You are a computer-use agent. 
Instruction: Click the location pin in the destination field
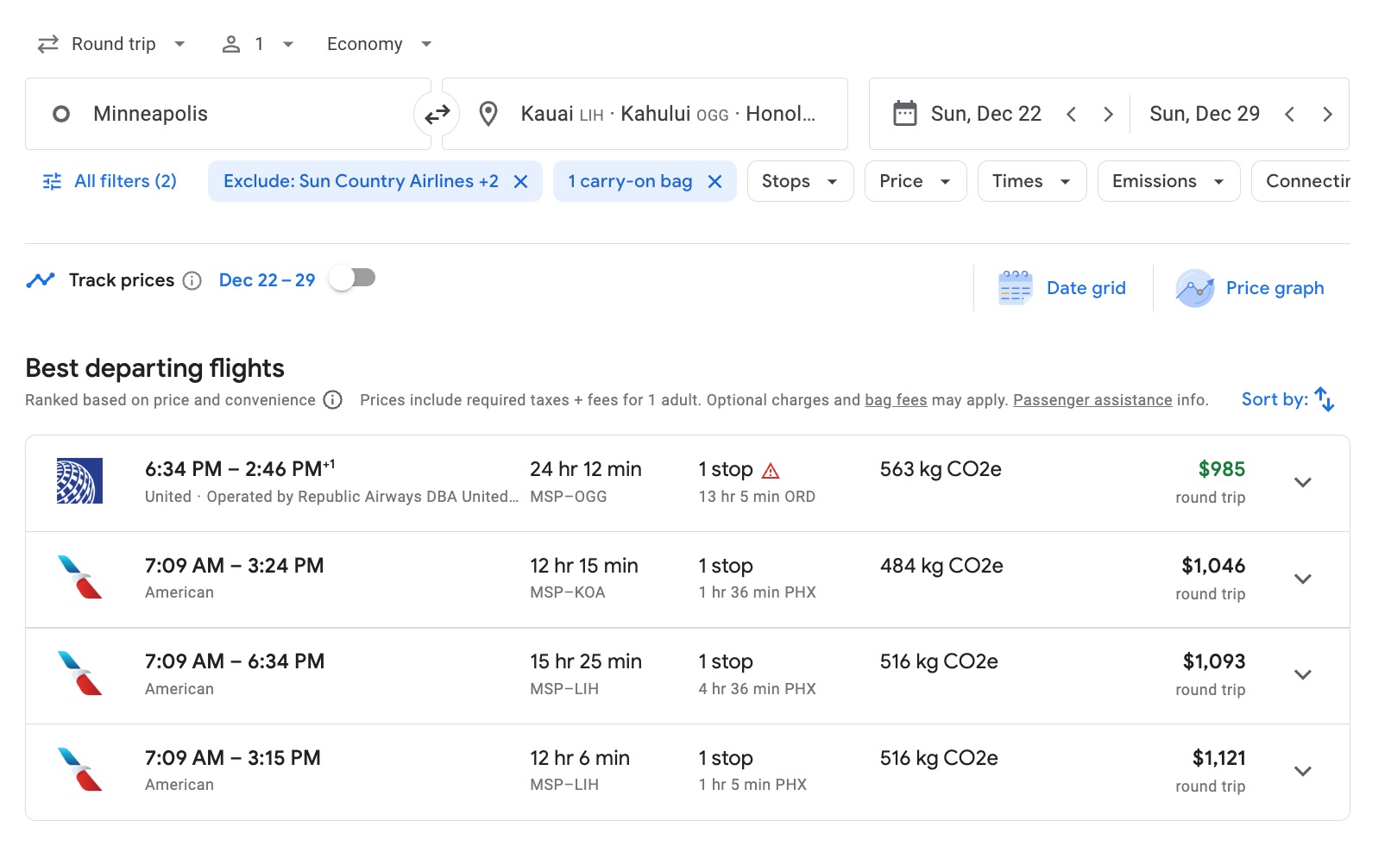[x=488, y=113]
